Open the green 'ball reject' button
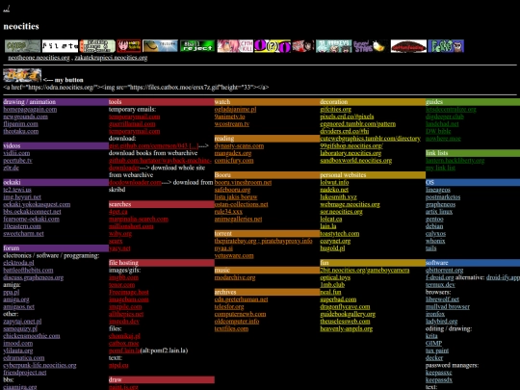Image resolution: width=520 pixels, height=390 pixels. [197, 46]
